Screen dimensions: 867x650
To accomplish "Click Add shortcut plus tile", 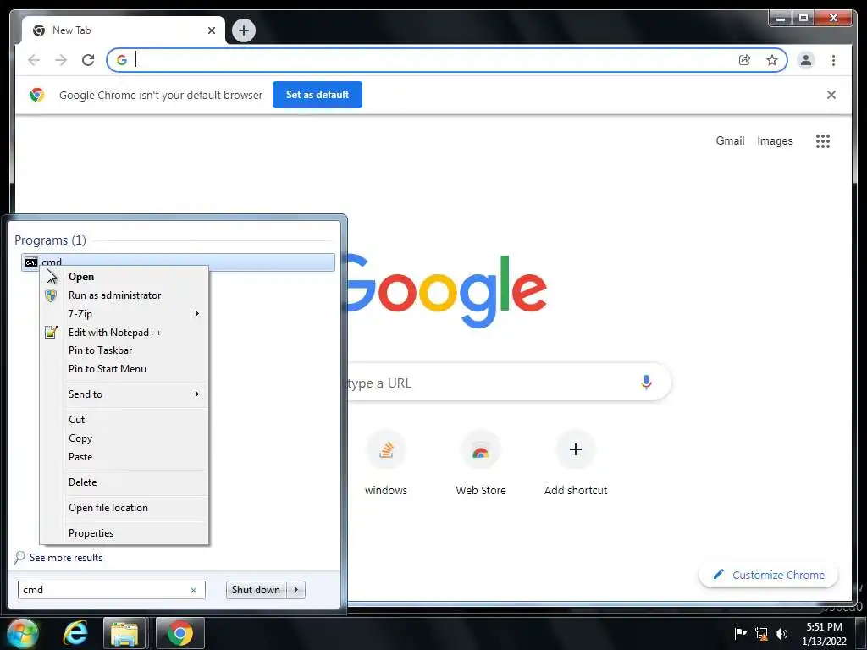I will point(576,463).
